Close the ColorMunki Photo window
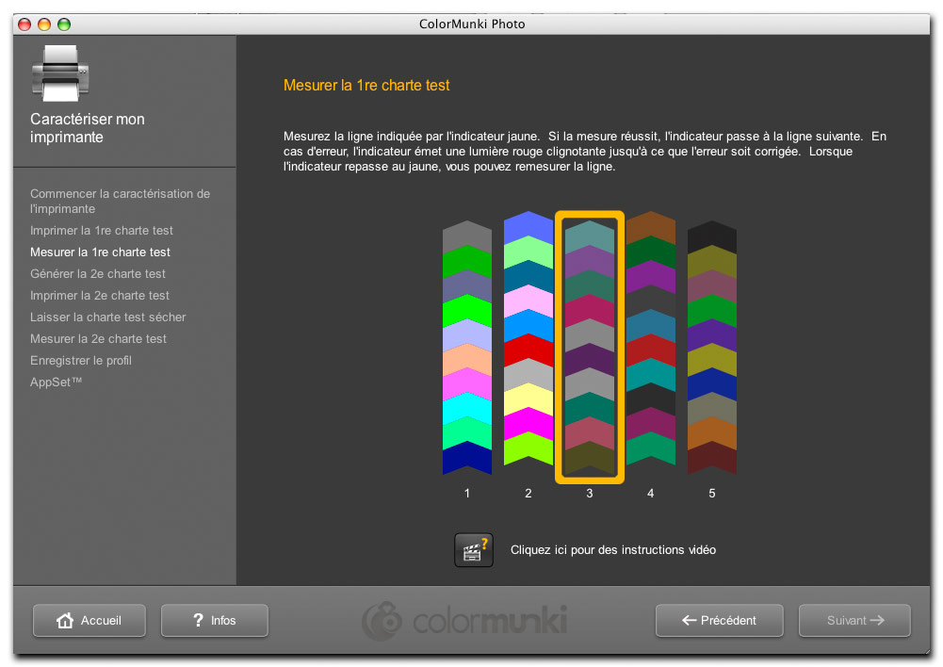 [24, 24]
